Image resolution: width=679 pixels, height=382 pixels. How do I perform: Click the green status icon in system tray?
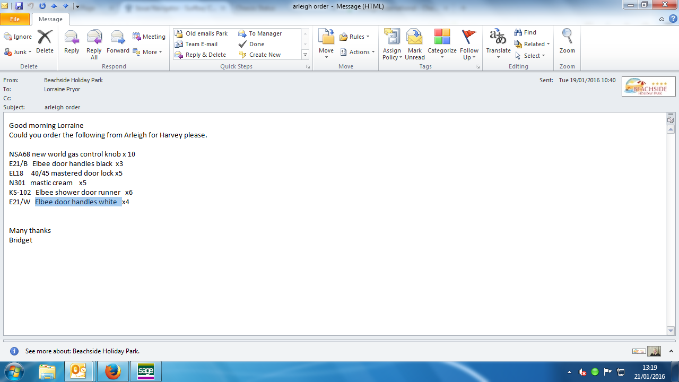(595, 372)
